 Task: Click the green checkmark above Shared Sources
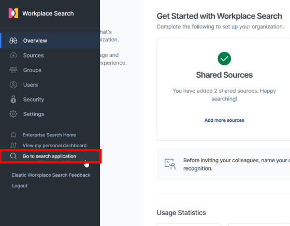(x=224, y=59)
